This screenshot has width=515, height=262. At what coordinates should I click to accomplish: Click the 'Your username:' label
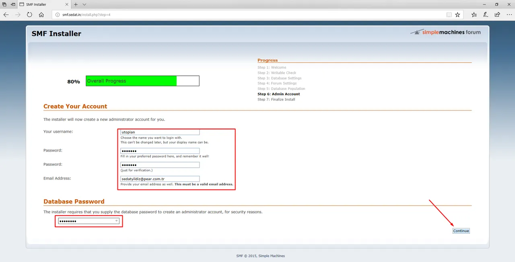coord(58,132)
